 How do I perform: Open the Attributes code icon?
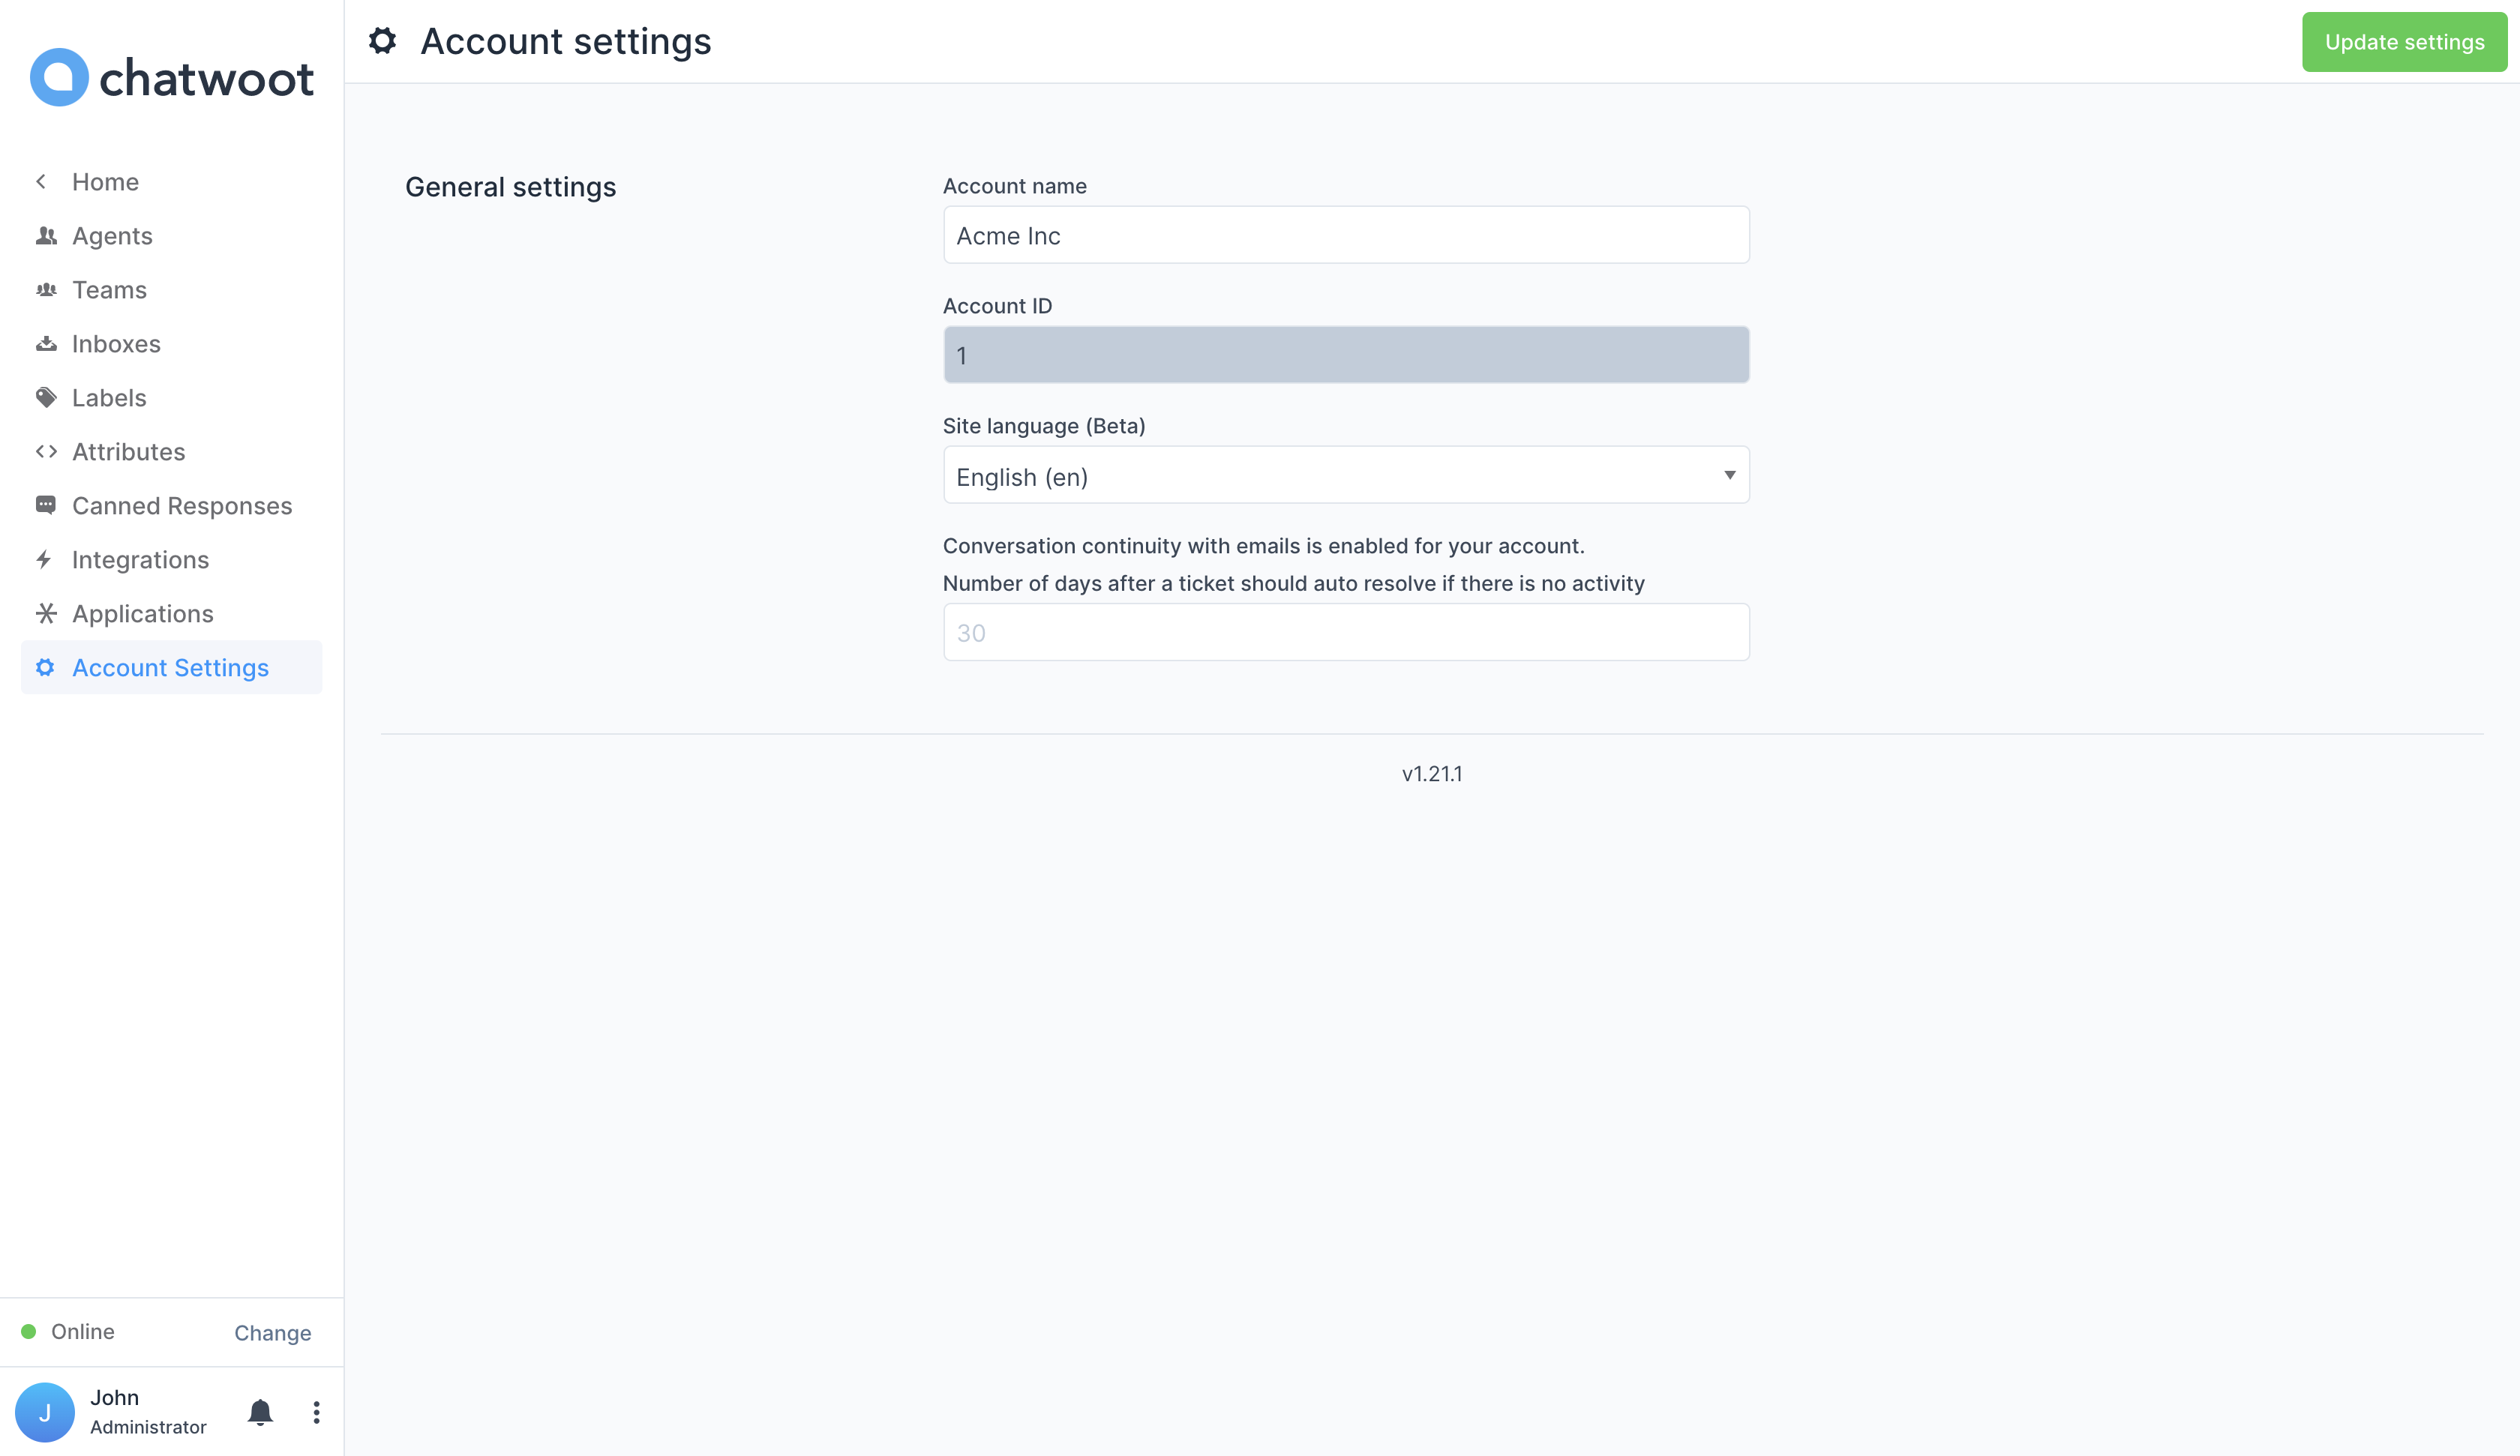[46, 451]
